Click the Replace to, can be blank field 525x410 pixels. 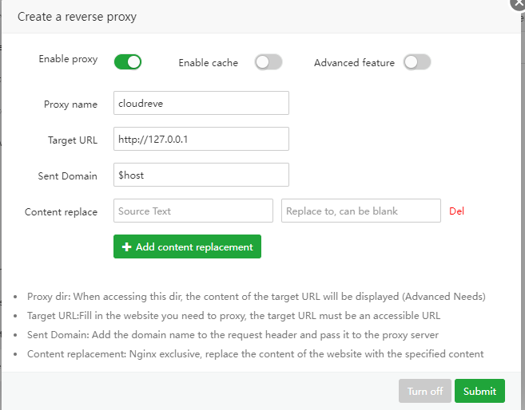[x=361, y=211]
